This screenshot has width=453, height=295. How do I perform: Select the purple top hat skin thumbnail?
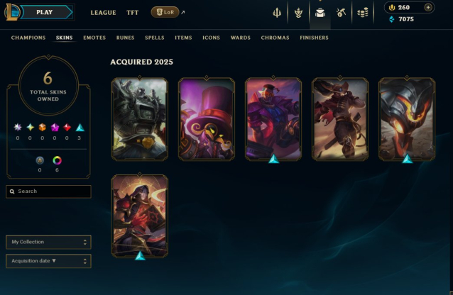click(x=207, y=119)
